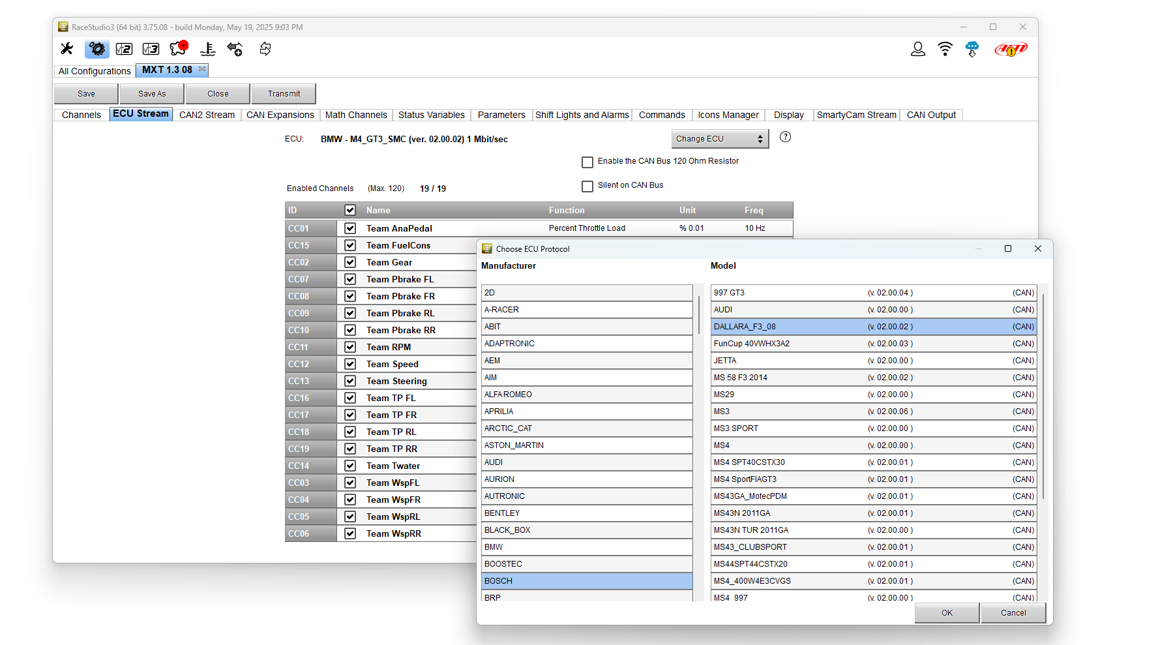The width and height of the screenshot is (1158, 645).
Task: Open the track map manager icon
Action: (179, 48)
